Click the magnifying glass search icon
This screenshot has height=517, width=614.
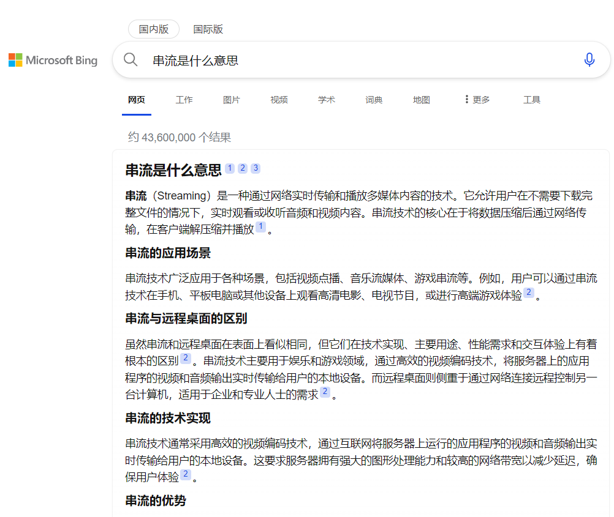[131, 59]
